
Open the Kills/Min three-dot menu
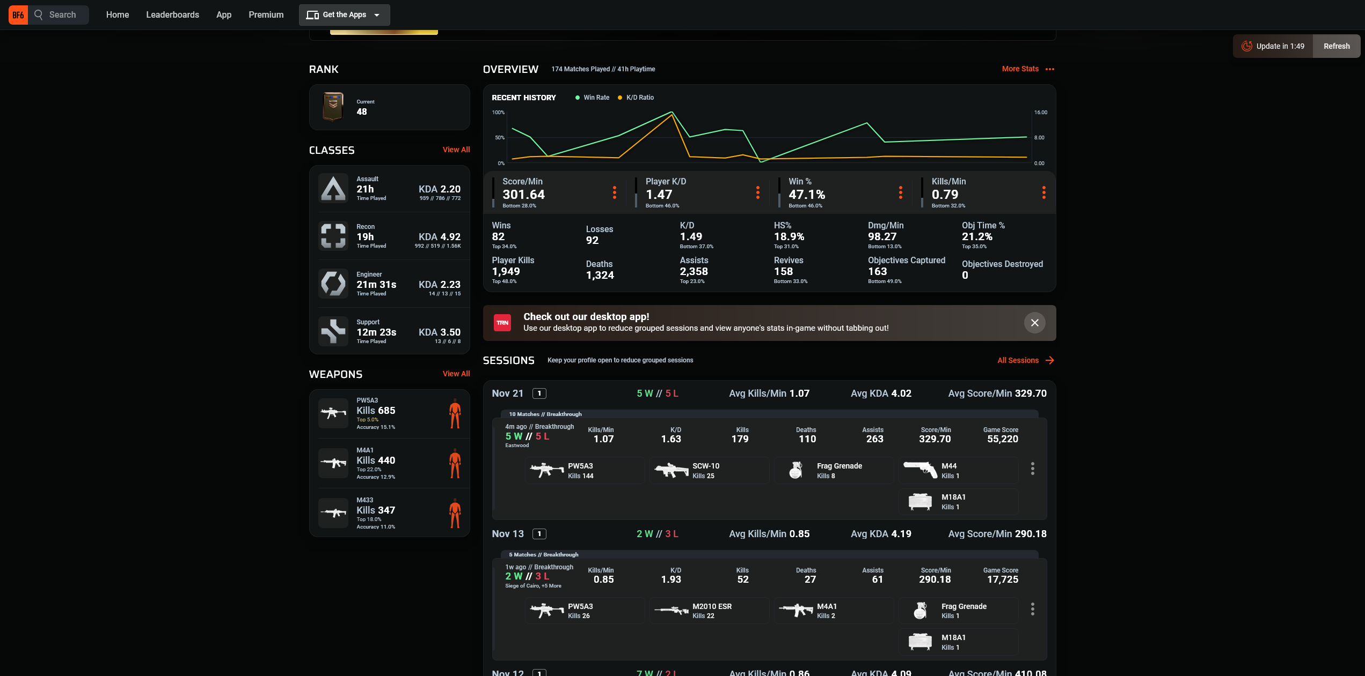click(x=1043, y=192)
